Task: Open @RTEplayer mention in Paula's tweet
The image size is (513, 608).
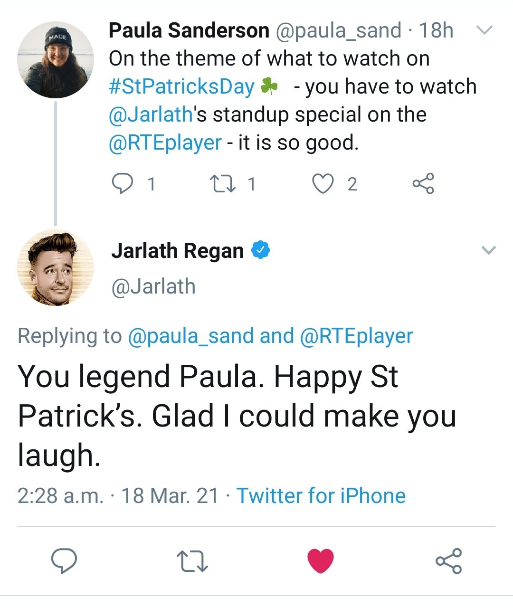Action: 165,143
